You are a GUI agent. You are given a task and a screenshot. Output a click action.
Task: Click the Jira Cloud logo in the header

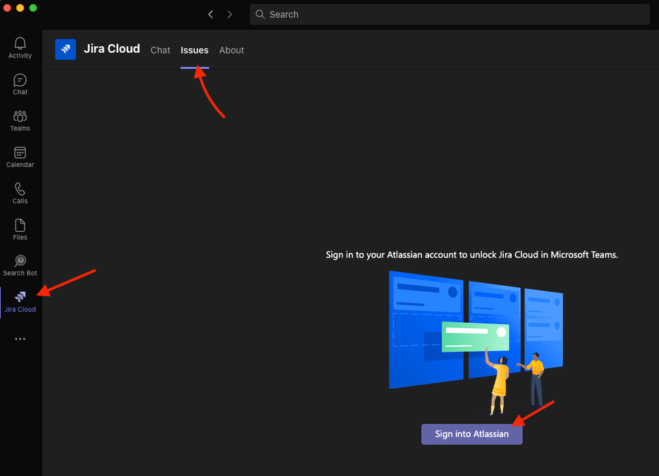[x=65, y=49]
